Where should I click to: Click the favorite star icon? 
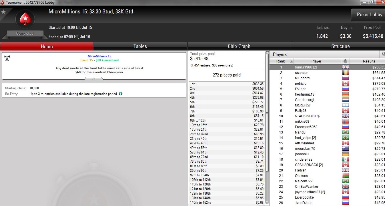tap(3, 12)
